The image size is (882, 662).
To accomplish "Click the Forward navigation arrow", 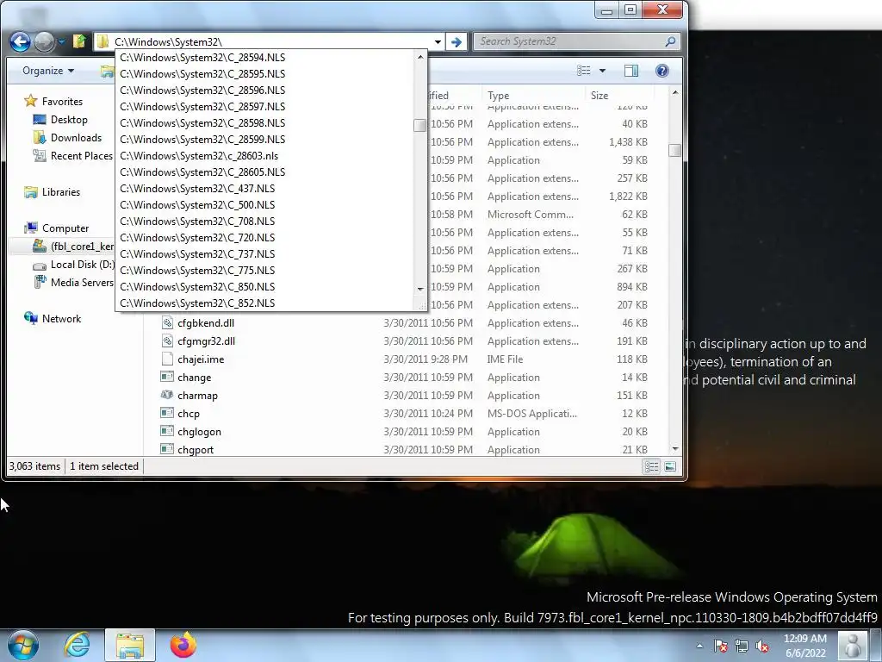I will (x=45, y=41).
